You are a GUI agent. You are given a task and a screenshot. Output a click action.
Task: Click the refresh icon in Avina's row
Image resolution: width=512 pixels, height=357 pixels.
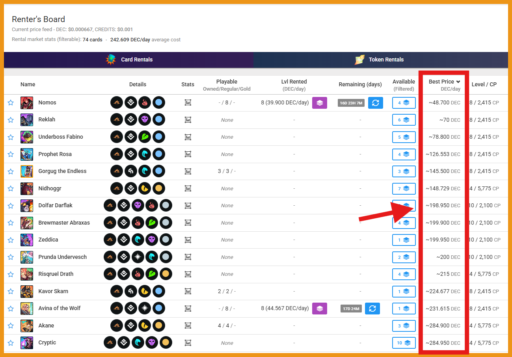pos(372,309)
